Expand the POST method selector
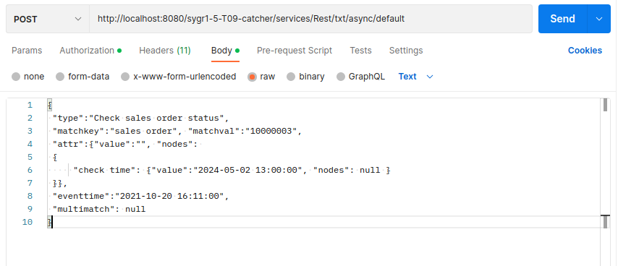The width and height of the screenshot is (618, 266). pos(48,19)
